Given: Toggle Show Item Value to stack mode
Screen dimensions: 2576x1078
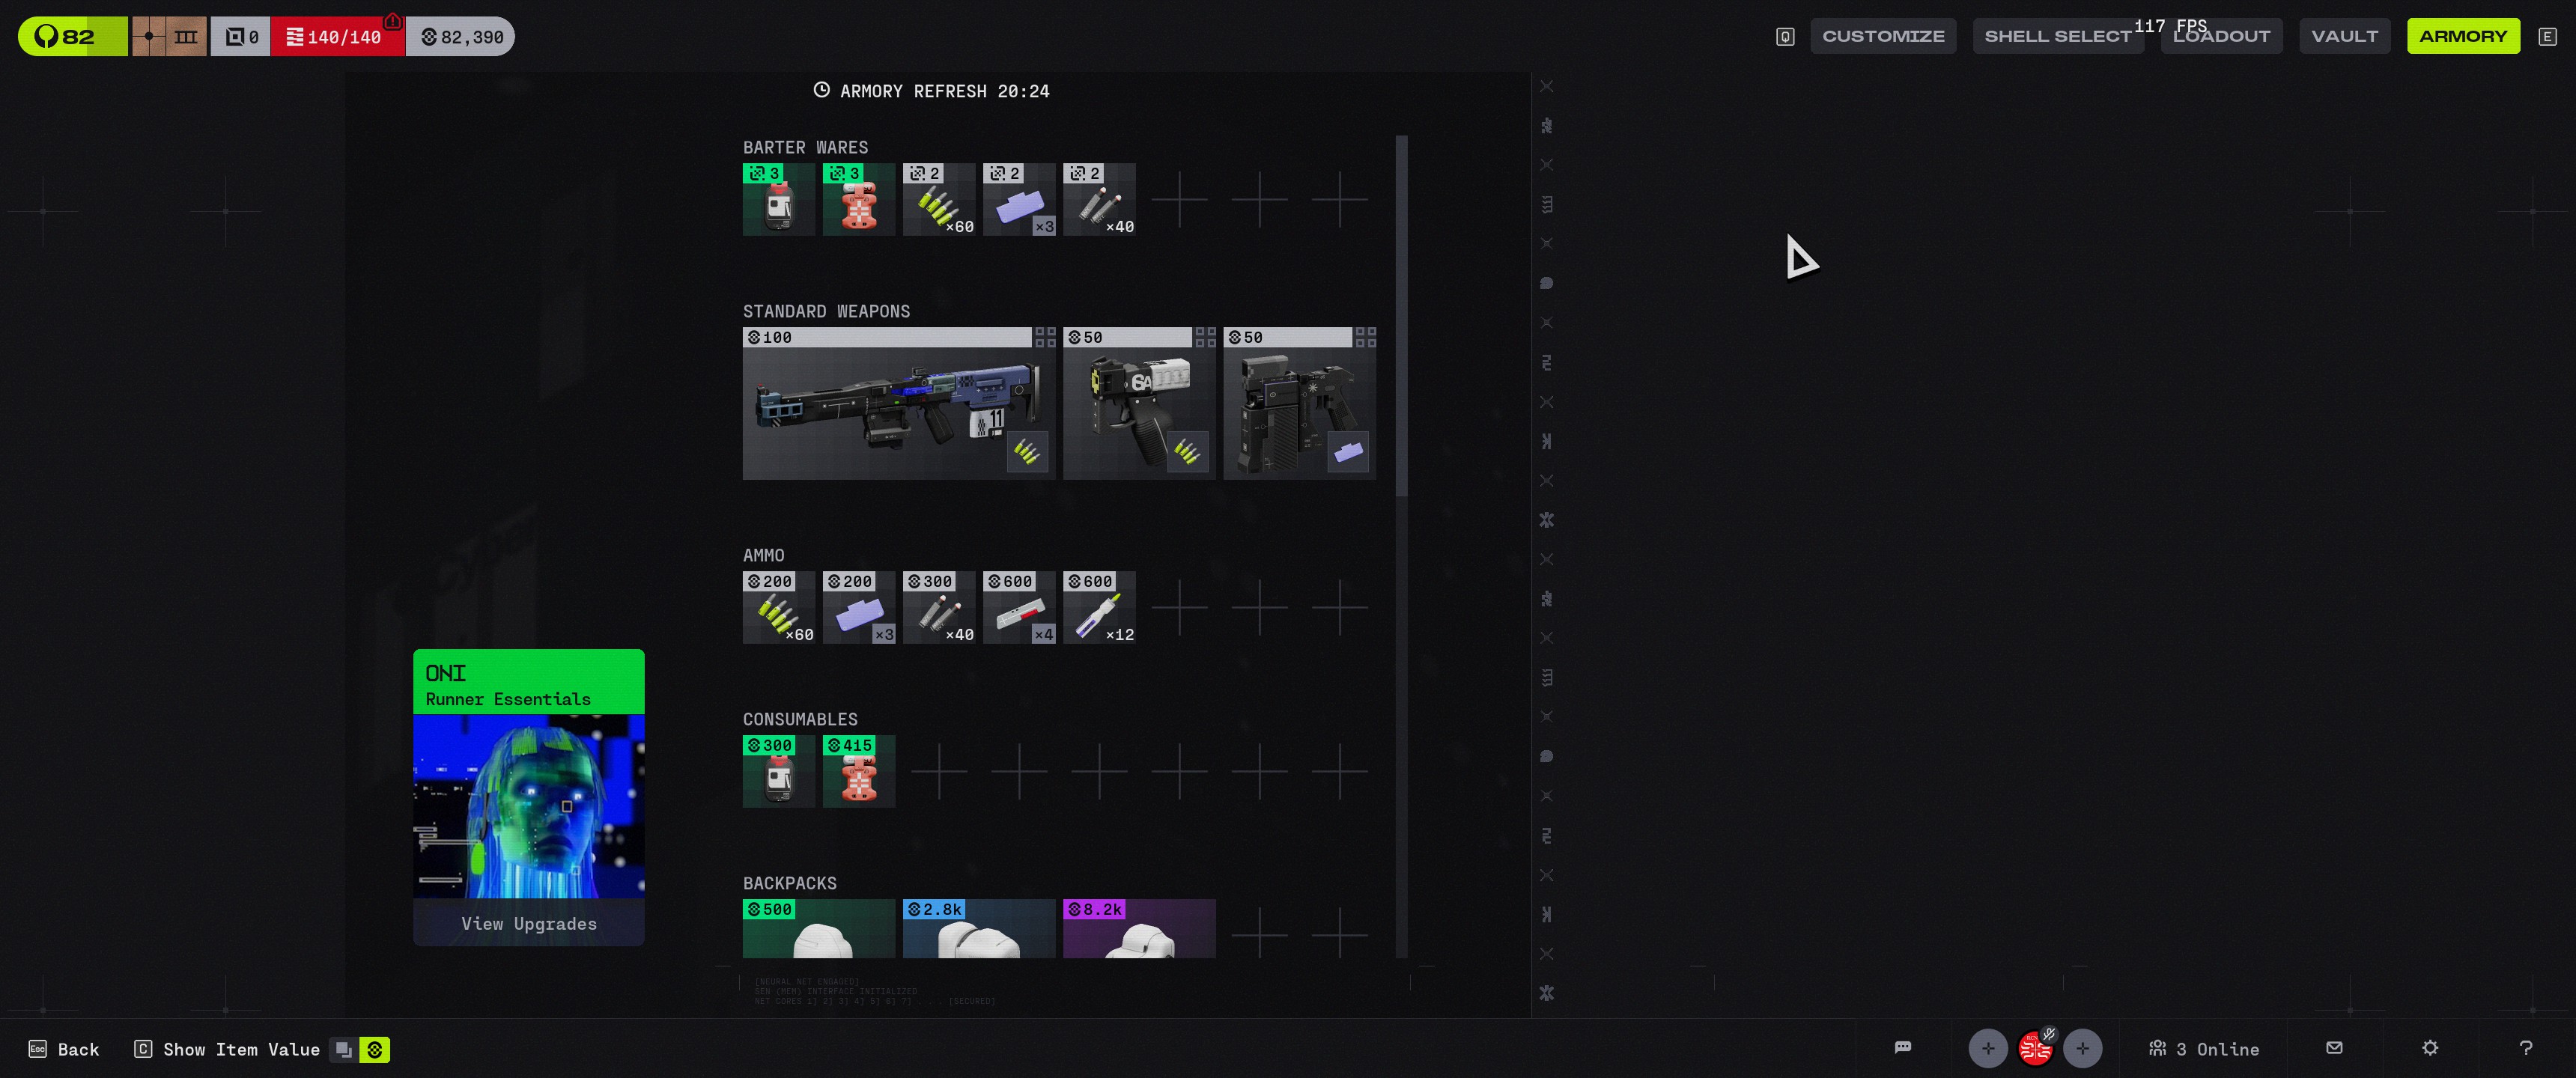Looking at the screenshot, I should click(x=343, y=1049).
